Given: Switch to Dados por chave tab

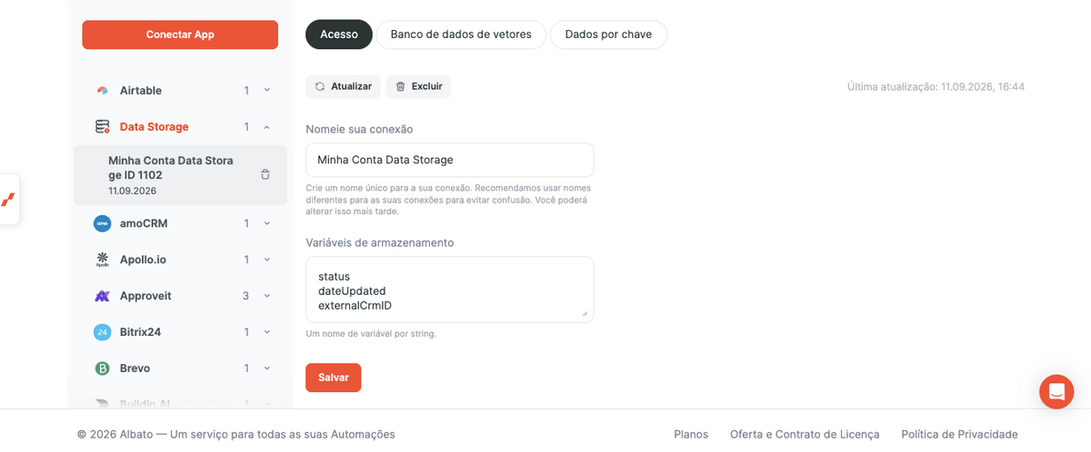Looking at the screenshot, I should click(x=609, y=34).
